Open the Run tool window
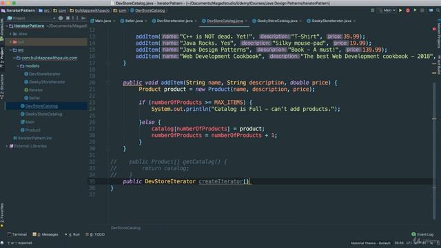Viewport: 441px width, 248px height. (x=72, y=234)
